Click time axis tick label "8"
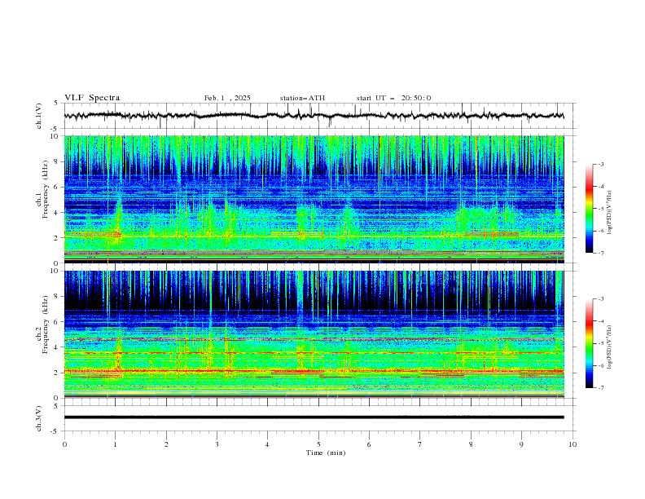Screen dimensions: 645x499 tap(471, 444)
